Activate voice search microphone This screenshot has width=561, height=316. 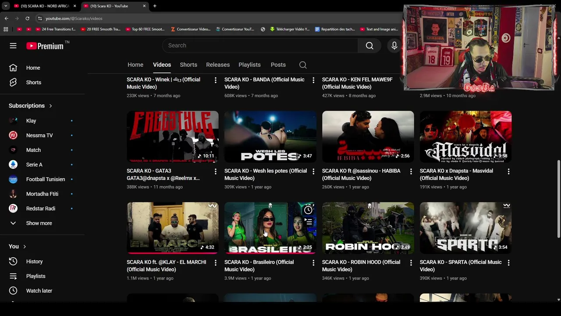pyautogui.click(x=394, y=46)
